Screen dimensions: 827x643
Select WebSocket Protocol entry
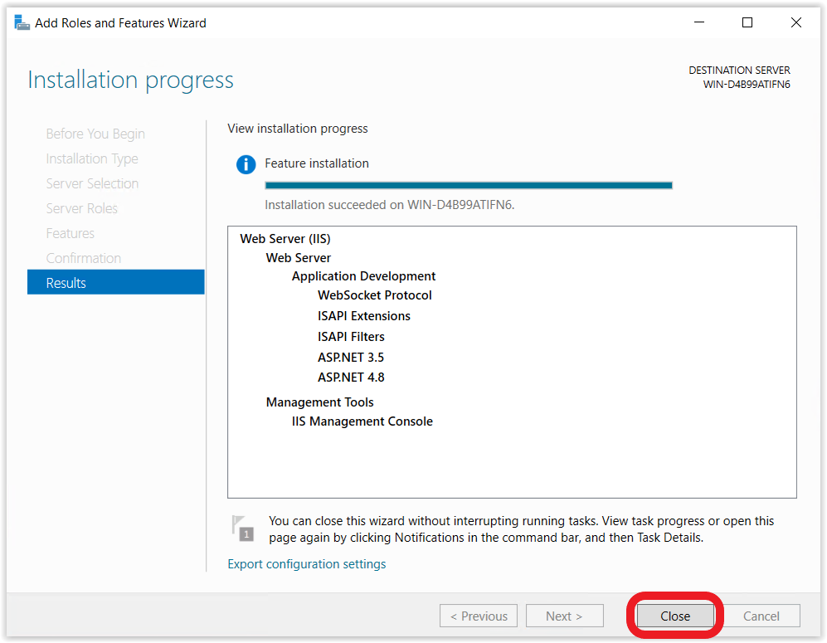pos(374,295)
